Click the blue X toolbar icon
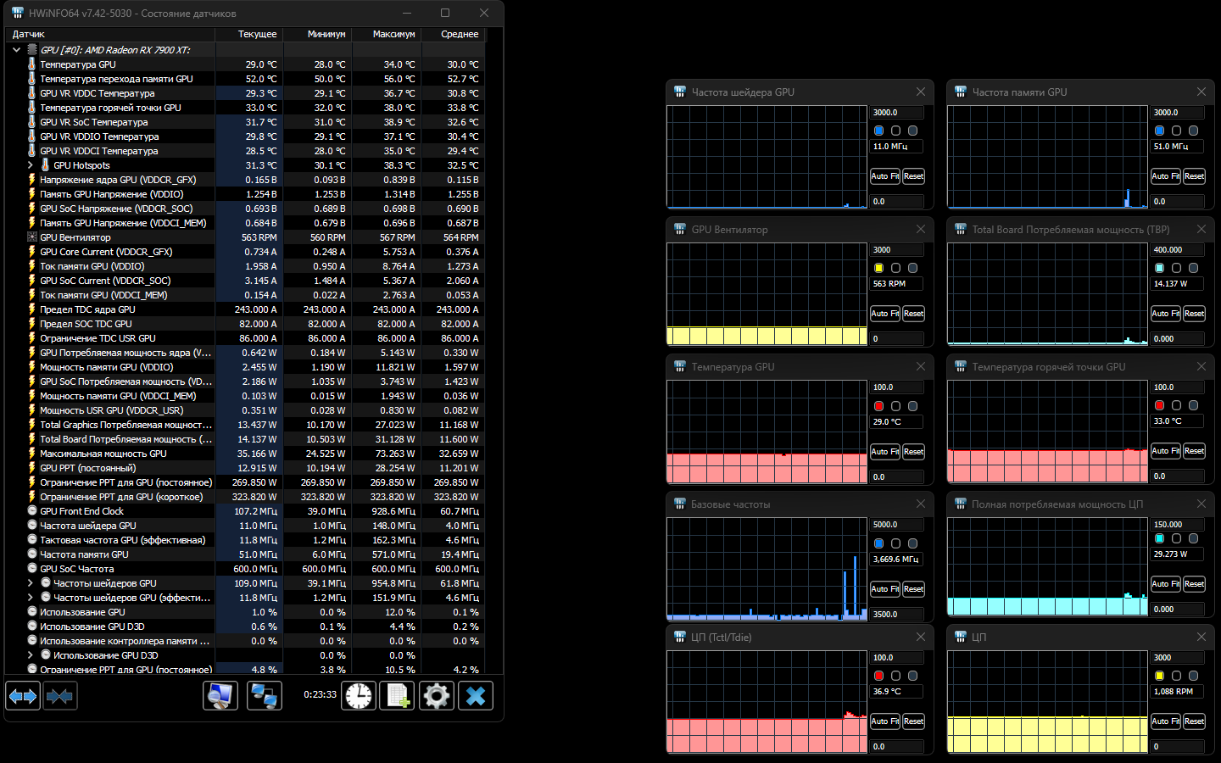Viewport: 1221px width, 763px height. coord(476,696)
